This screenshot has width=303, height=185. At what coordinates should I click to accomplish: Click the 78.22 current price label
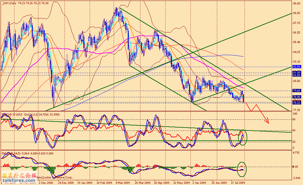click(297, 103)
